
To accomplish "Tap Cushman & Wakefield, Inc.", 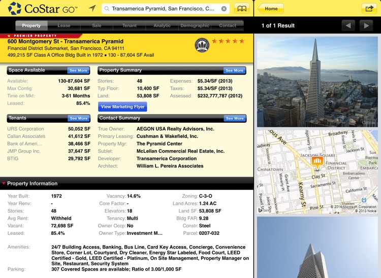I will 167,136.
